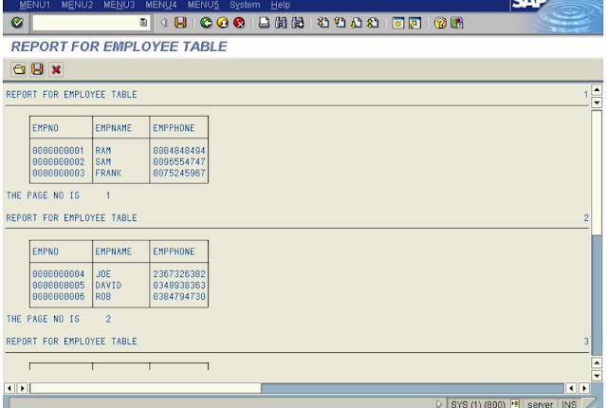Click the Find binoculars icon

pyautogui.click(x=281, y=23)
